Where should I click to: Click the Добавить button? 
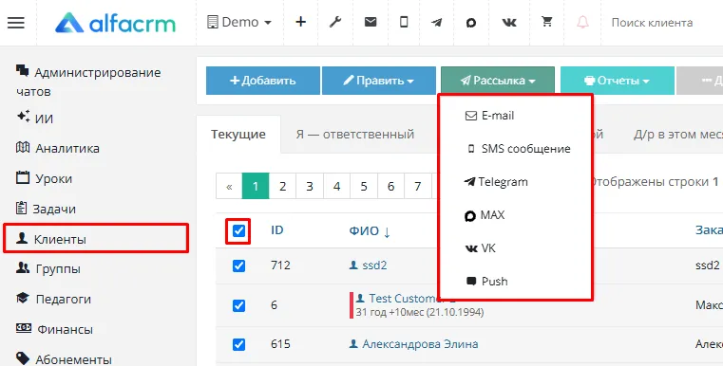263,81
